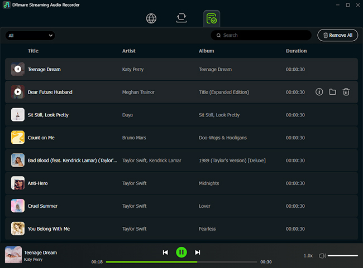363x268 pixels.
Task: Click the 00:30 total time label in player
Action: (x=266, y=262)
